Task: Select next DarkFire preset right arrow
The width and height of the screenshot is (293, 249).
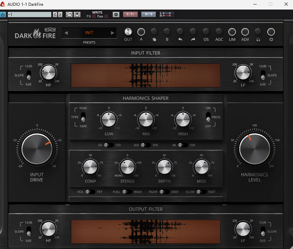Action: coord(112,33)
